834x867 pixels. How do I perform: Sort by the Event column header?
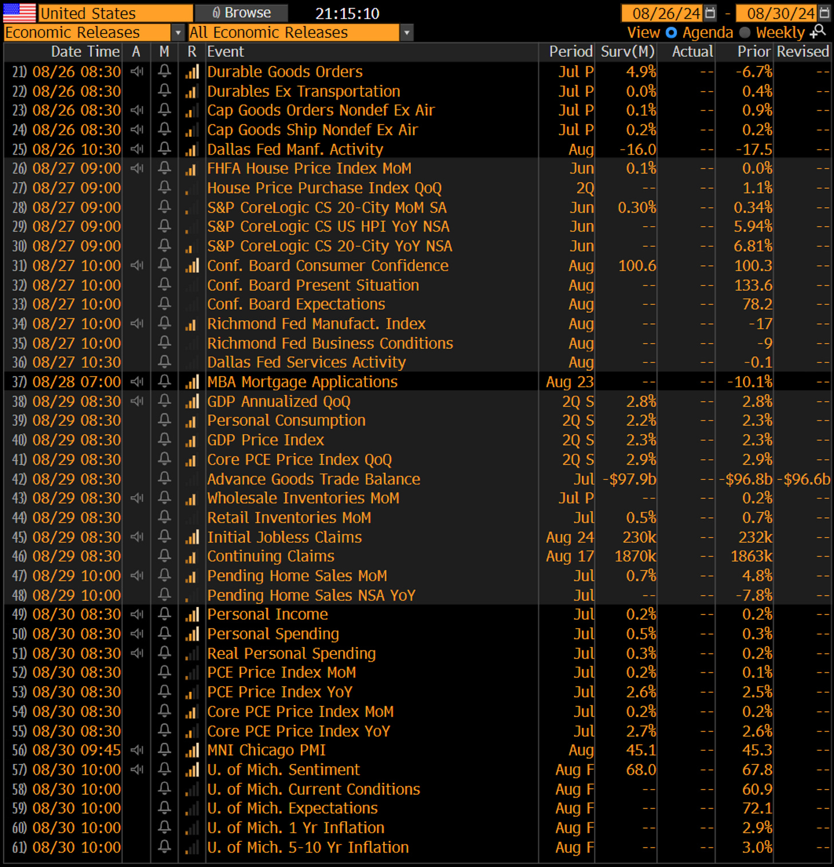tap(226, 52)
